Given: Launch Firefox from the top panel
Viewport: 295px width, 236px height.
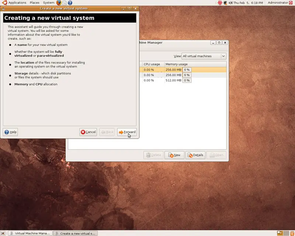Looking at the screenshot, I should coord(59,3).
